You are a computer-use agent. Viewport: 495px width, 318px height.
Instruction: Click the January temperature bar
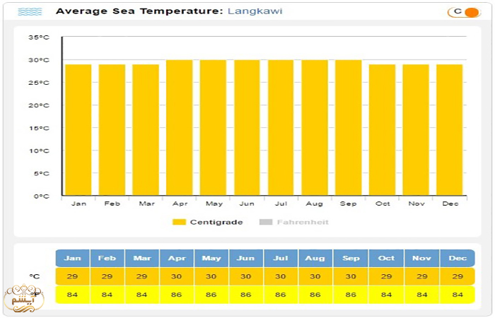coord(78,130)
